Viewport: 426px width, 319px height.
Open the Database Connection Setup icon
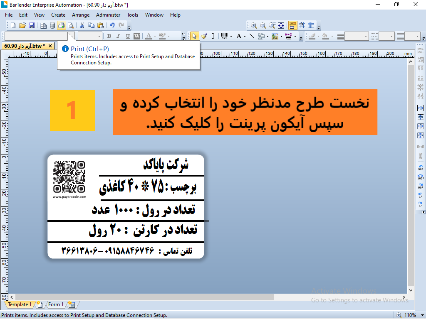pos(52,25)
